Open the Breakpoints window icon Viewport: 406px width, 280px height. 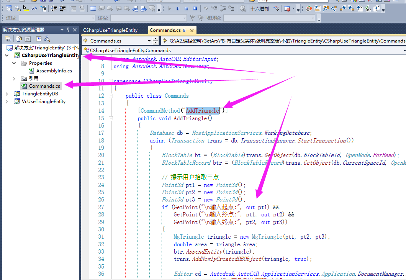click(287, 8)
